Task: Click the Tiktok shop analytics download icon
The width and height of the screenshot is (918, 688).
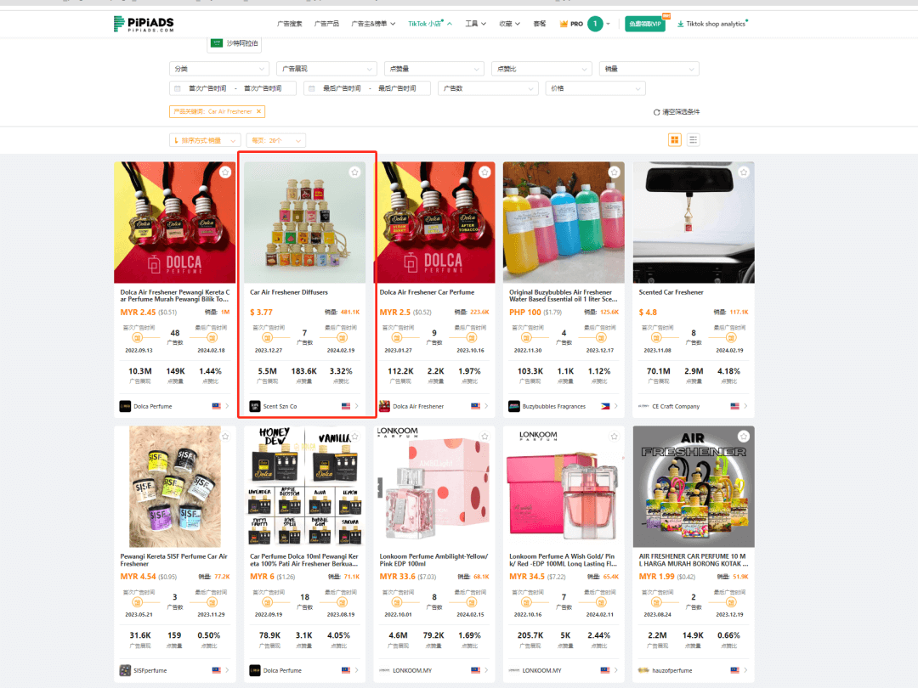Action: pos(680,24)
